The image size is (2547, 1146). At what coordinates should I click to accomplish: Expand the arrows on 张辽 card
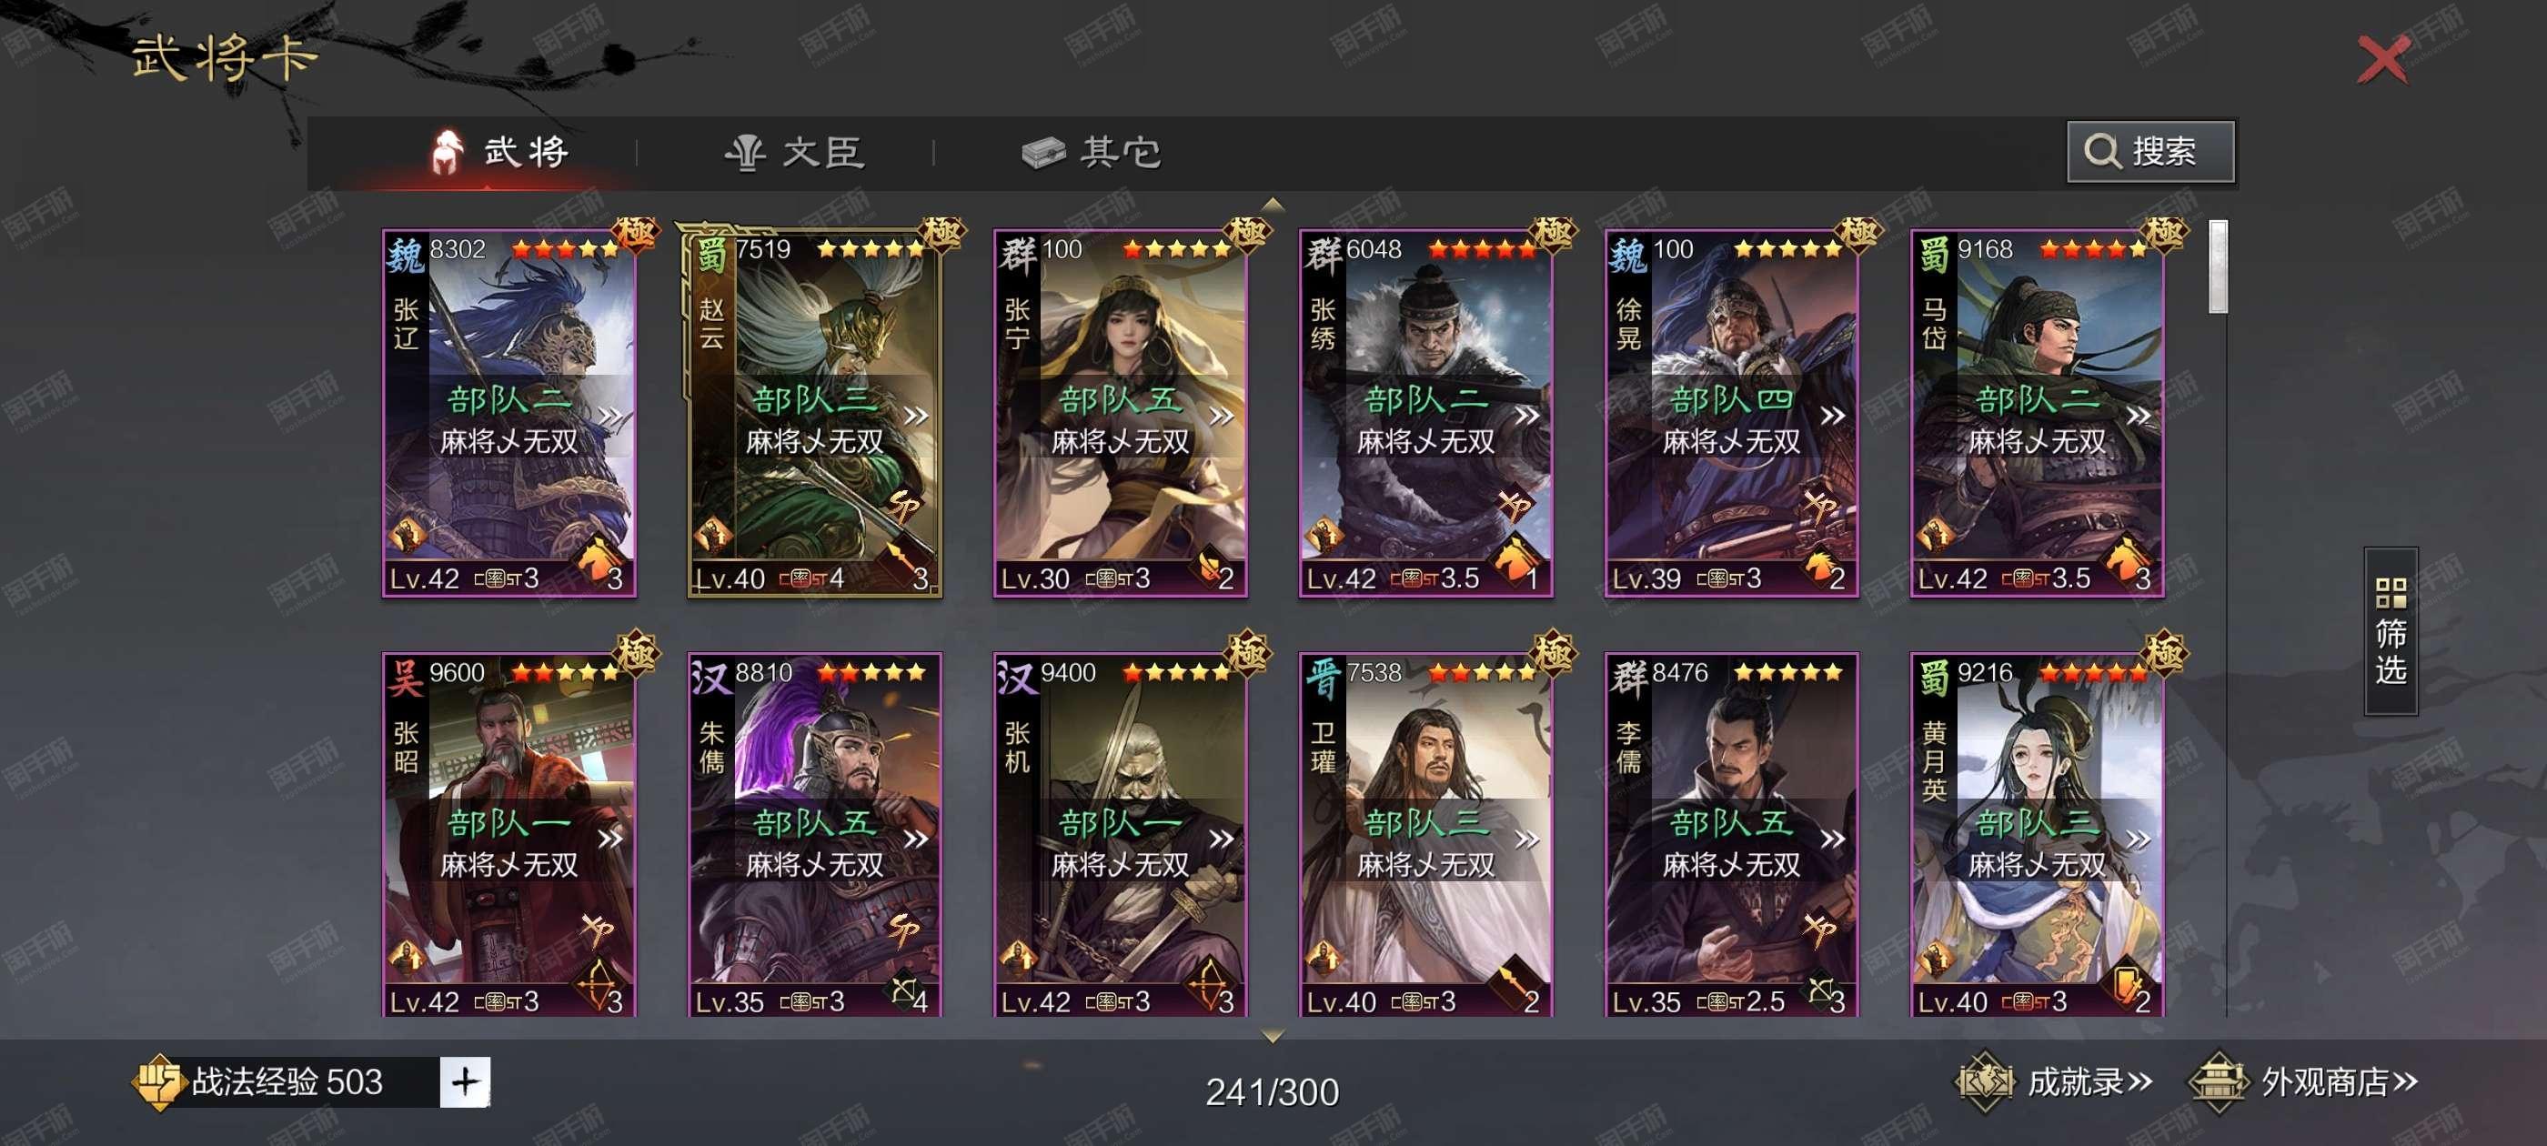coord(611,416)
